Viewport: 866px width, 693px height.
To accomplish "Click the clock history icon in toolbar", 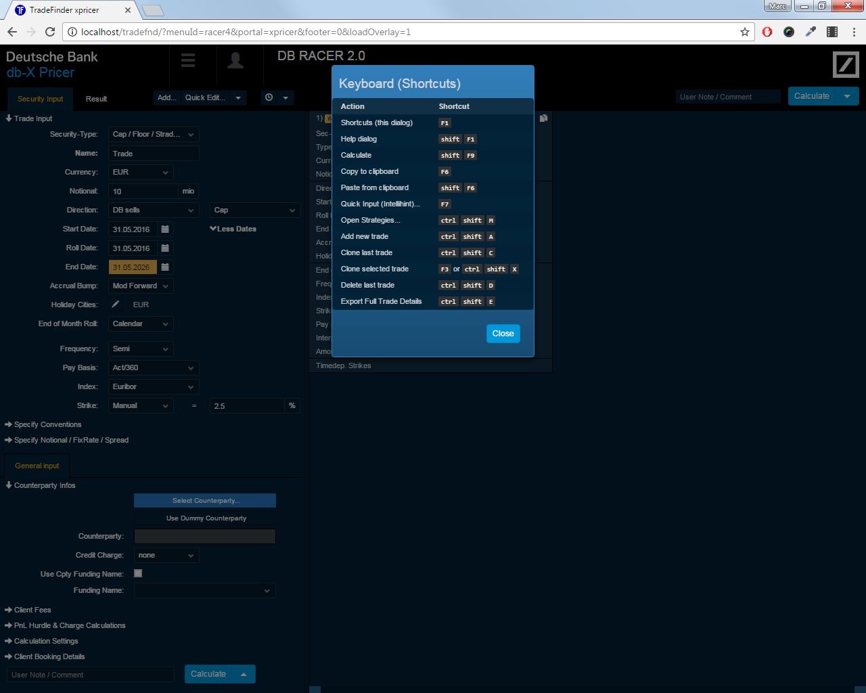I will click(x=269, y=97).
